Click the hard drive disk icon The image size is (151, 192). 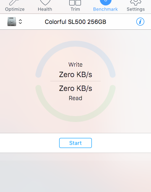[12, 21]
